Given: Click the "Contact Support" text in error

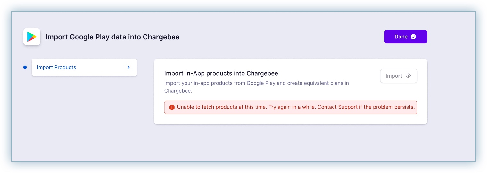Looking at the screenshot, I should [x=337, y=107].
